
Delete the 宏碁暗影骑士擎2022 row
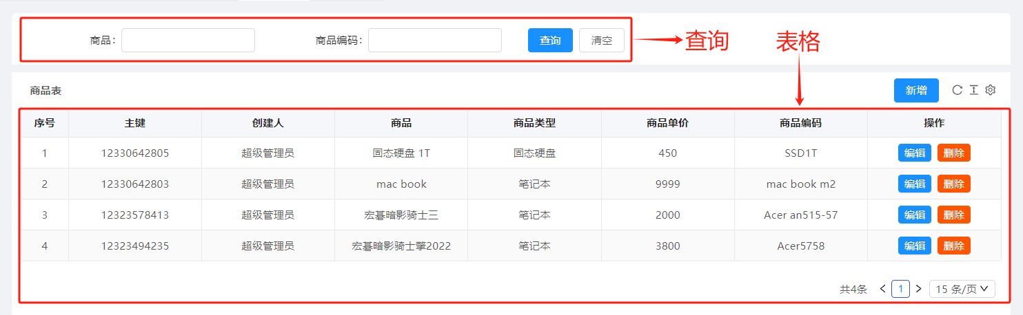(x=953, y=246)
